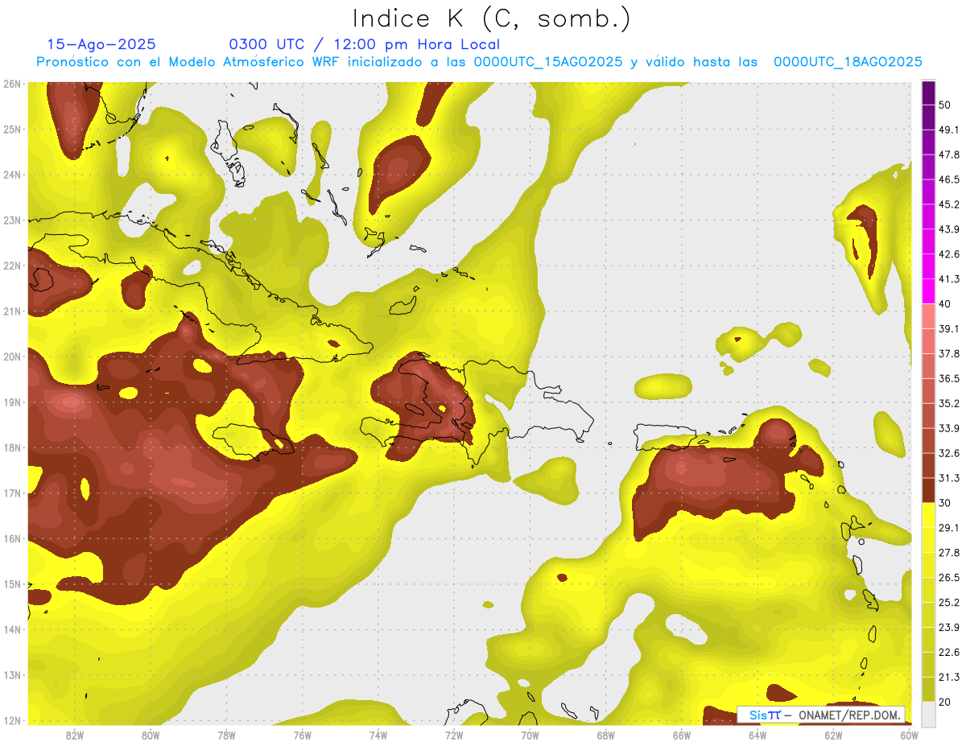966x746 pixels.
Task: Click the '62W' longitude label
Action: click(x=833, y=735)
